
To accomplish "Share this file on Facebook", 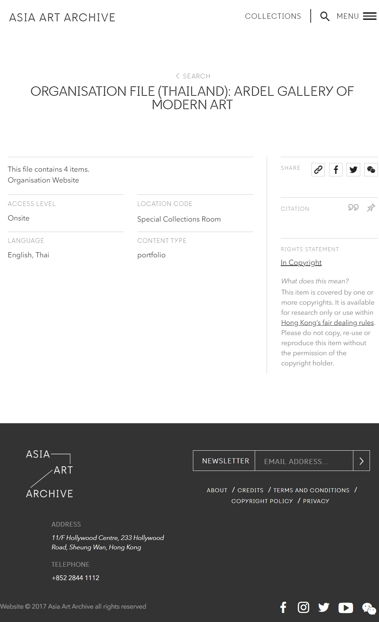I will [336, 170].
